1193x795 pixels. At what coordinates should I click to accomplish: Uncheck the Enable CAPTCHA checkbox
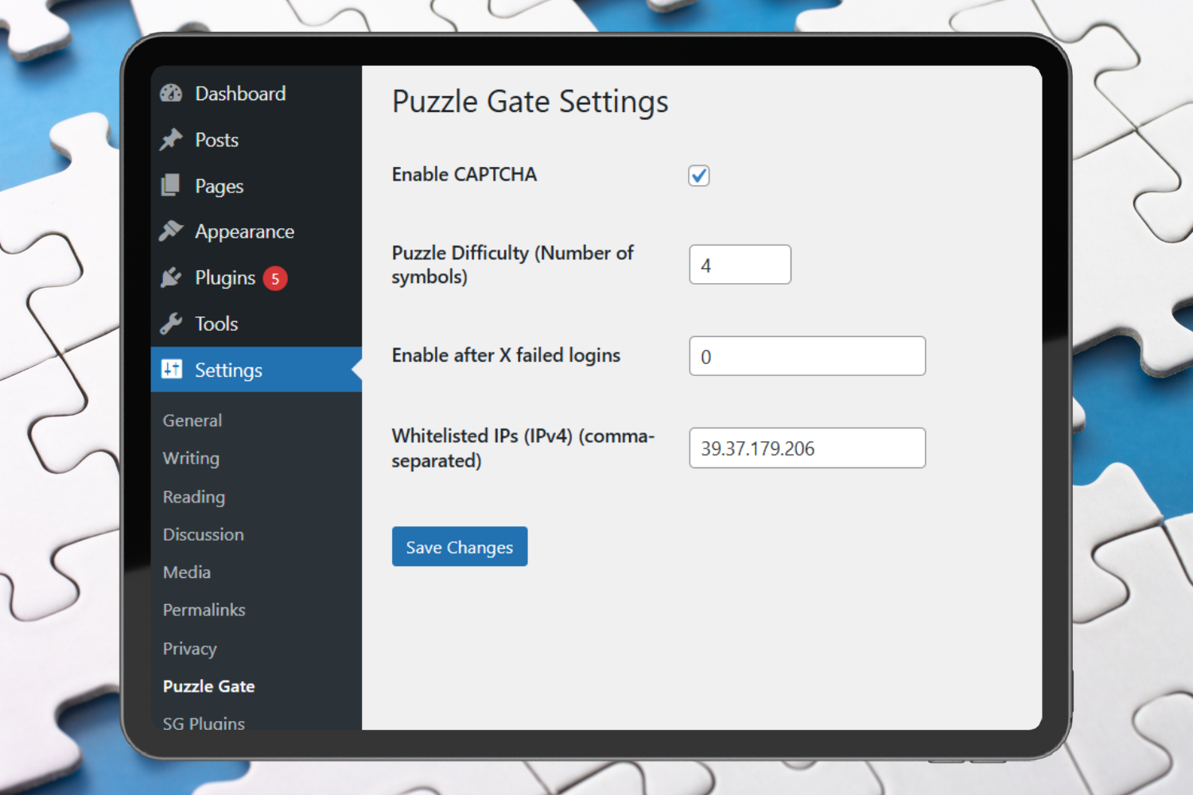[x=699, y=176]
